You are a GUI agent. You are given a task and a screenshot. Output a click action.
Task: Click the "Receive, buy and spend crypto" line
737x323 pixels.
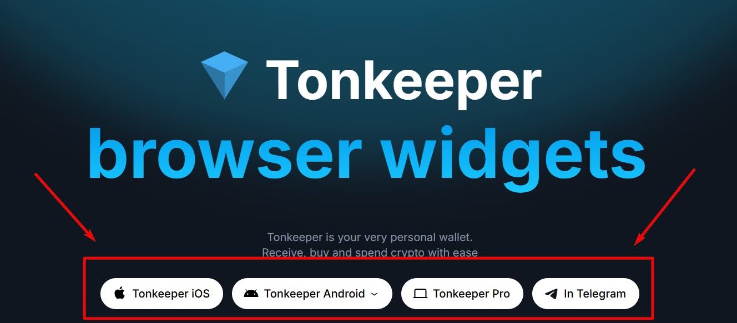tap(370, 253)
